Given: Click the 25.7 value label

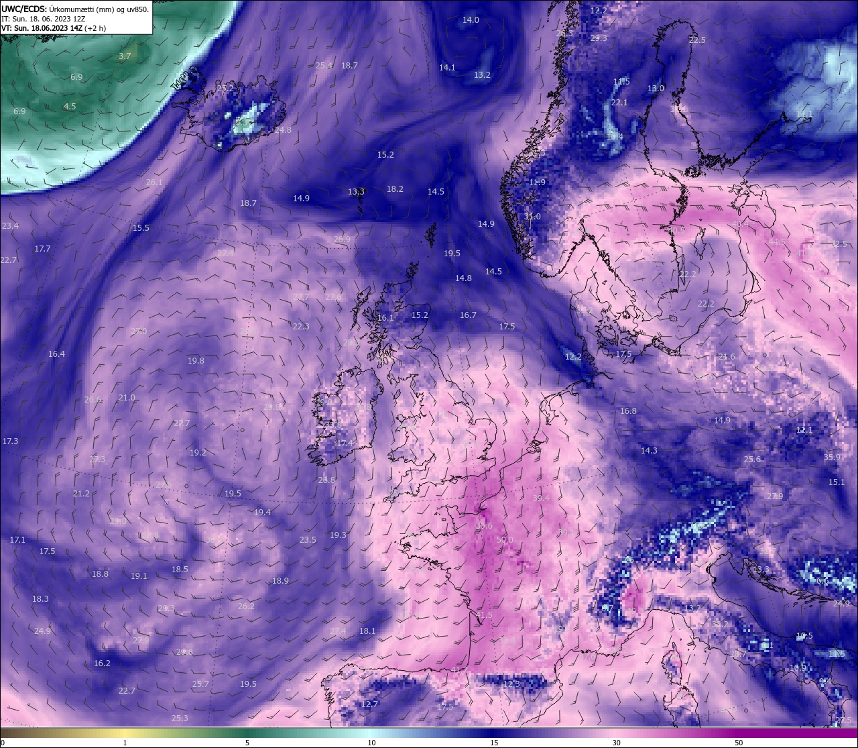Looking at the screenshot, I should click(200, 684).
